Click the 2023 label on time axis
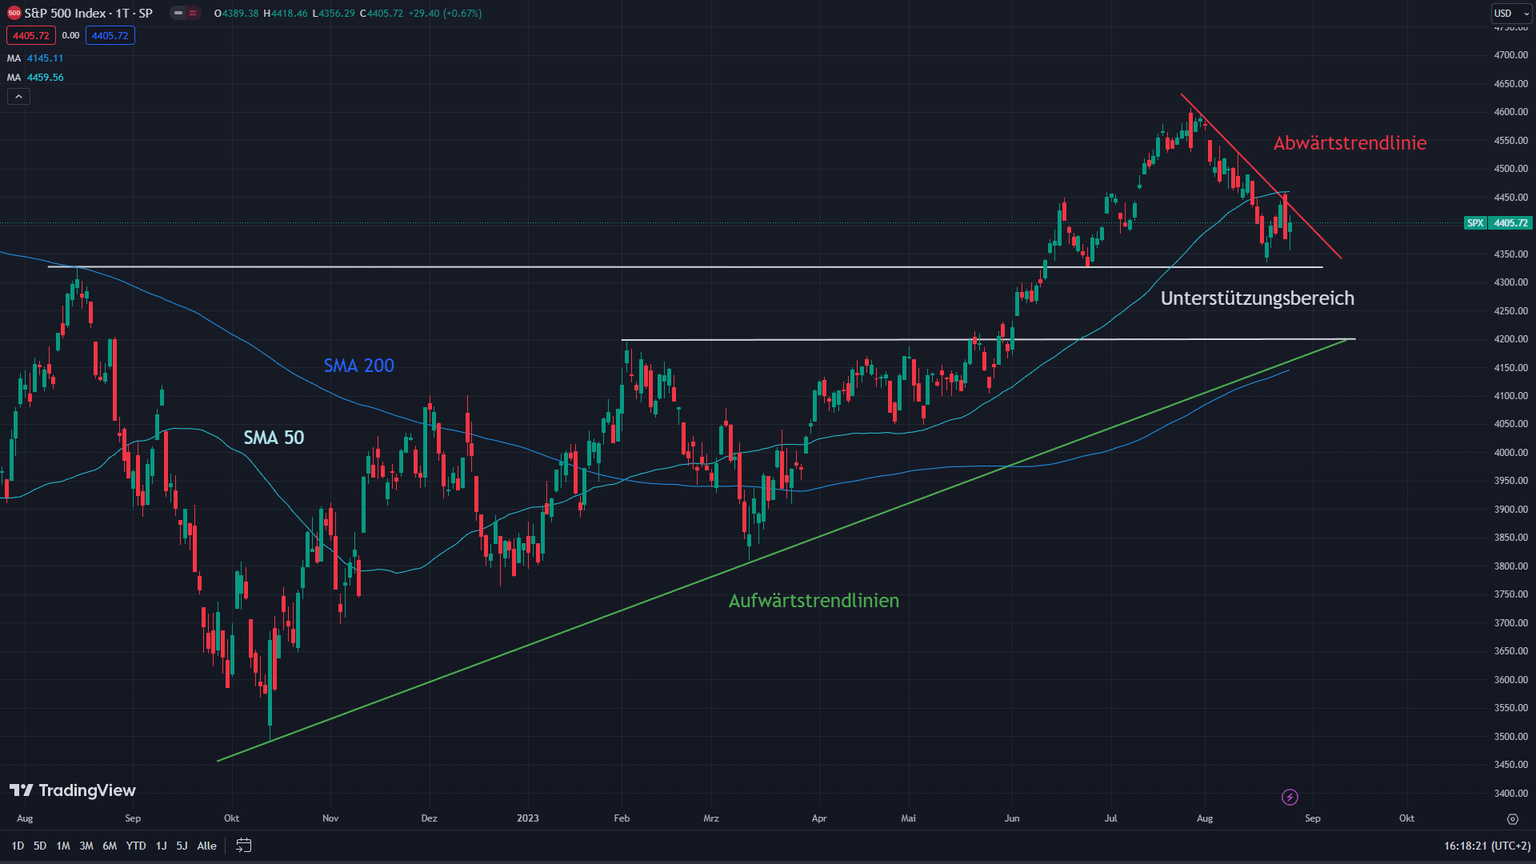Image resolution: width=1536 pixels, height=864 pixels. coord(528,818)
